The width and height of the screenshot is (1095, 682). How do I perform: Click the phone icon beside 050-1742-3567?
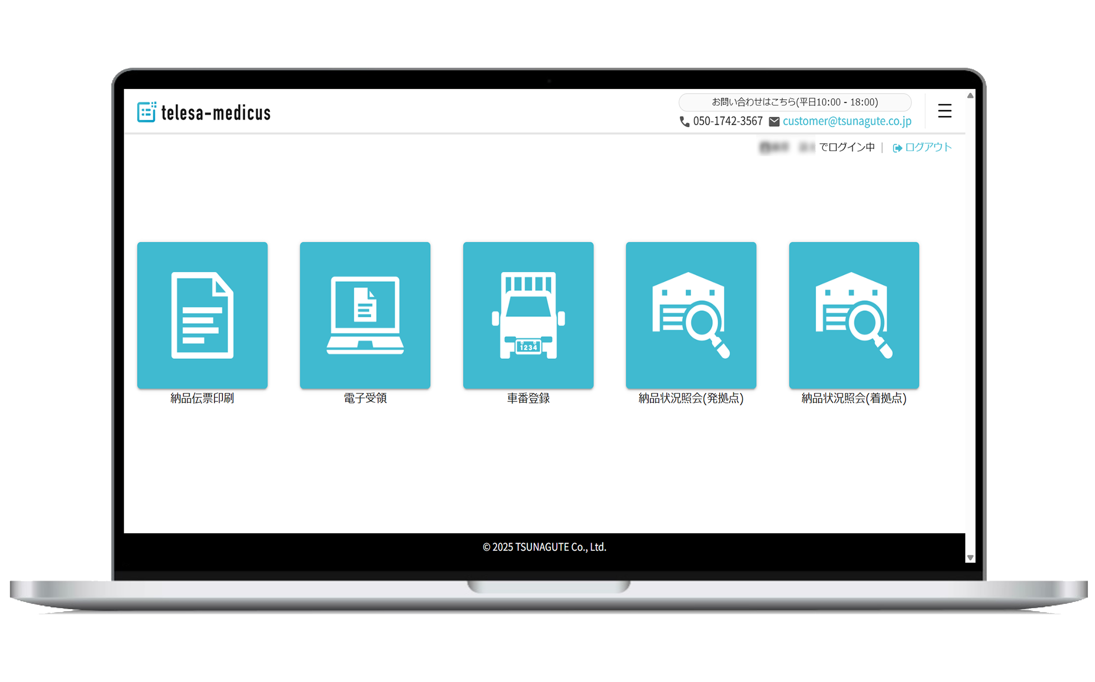[684, 122]
